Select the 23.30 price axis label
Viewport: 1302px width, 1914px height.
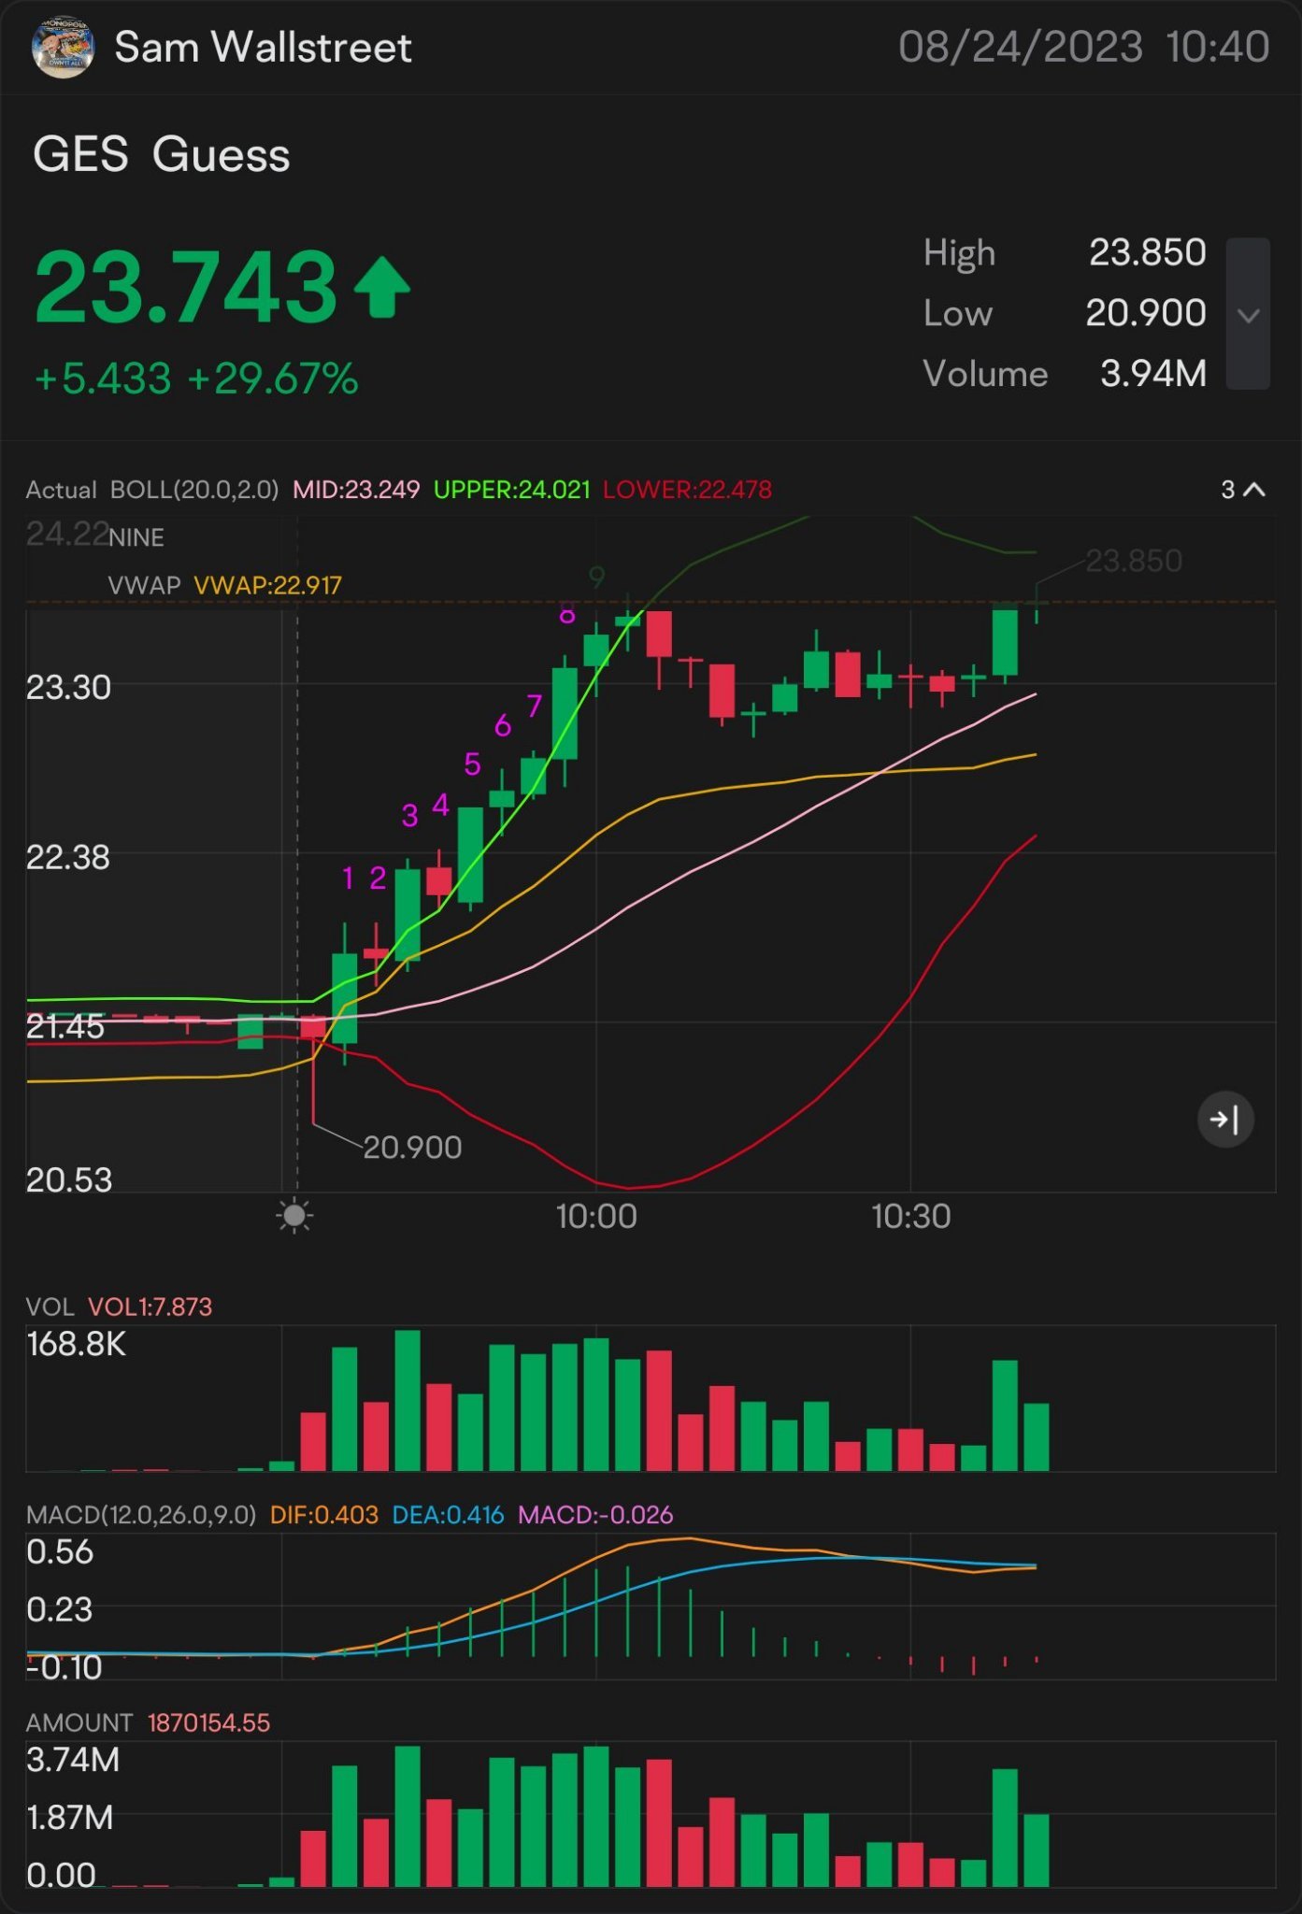68,688
